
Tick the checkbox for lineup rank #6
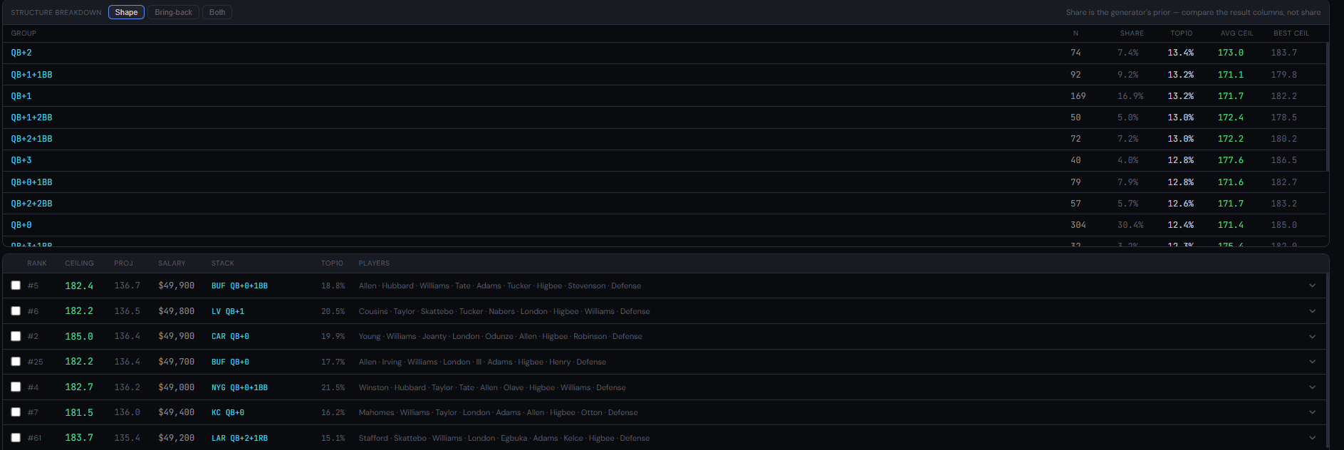tap(16, 311)
